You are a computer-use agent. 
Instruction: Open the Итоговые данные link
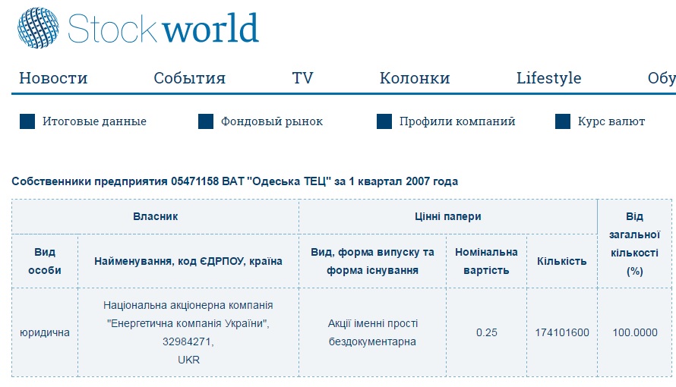94,121
